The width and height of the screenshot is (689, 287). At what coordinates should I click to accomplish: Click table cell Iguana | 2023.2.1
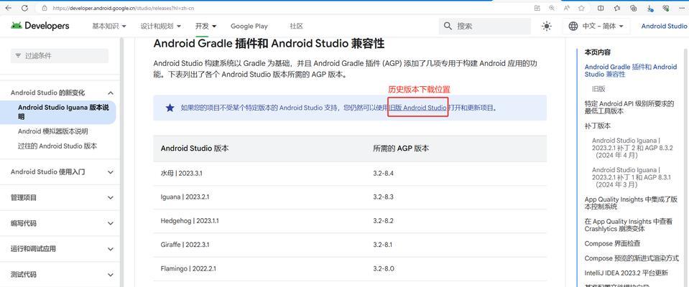185,197
